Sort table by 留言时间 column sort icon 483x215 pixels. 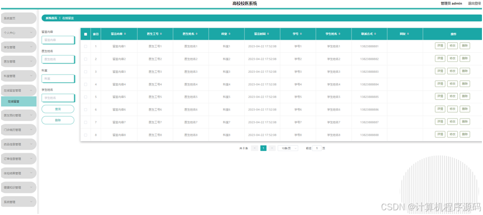click(268, 34)
